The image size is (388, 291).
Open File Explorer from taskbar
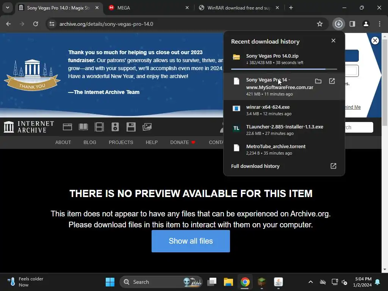(228, 282)
